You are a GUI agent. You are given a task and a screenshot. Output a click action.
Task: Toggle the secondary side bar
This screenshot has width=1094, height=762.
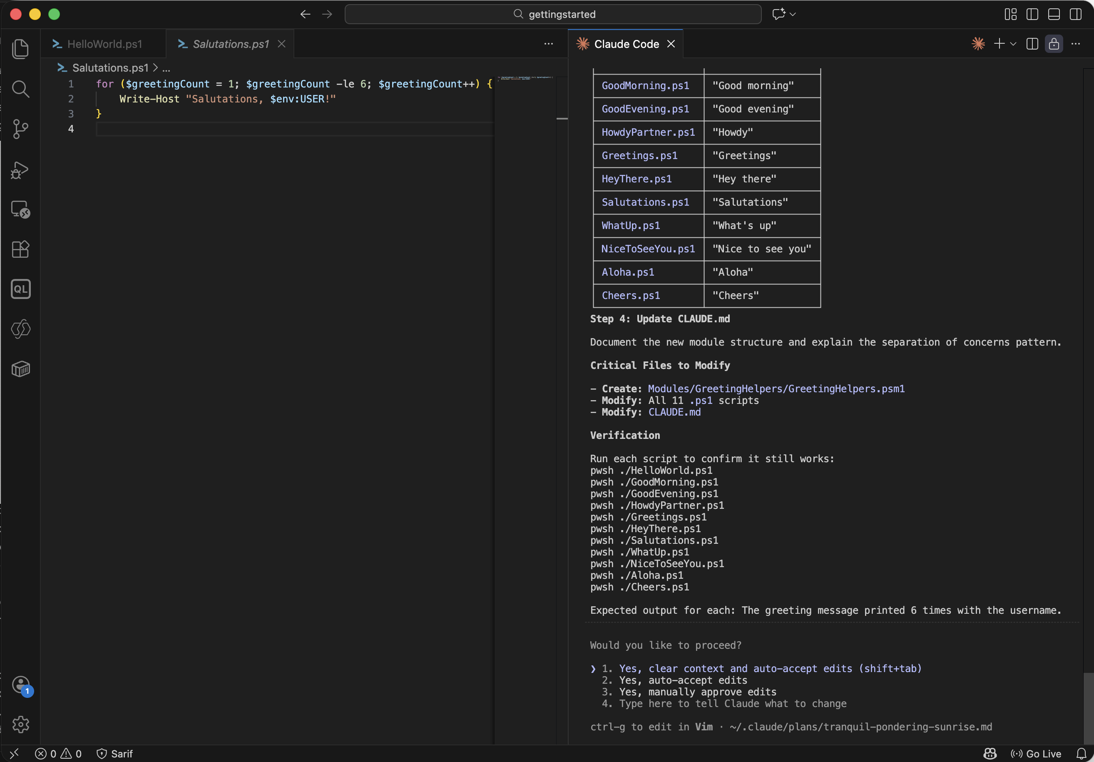pyautogui.click(x=1075, y=14)
